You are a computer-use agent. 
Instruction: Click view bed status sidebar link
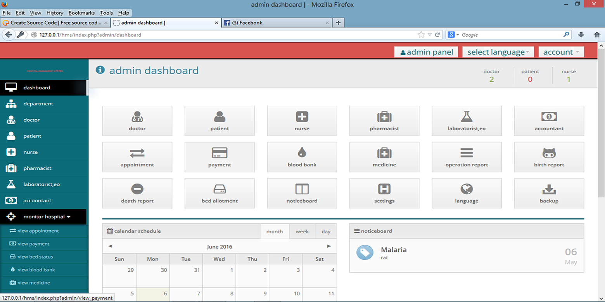(35, 257)
